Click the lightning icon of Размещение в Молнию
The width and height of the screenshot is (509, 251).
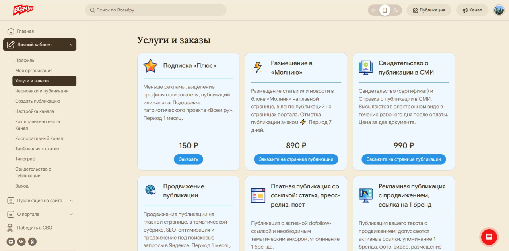[258, 67]
